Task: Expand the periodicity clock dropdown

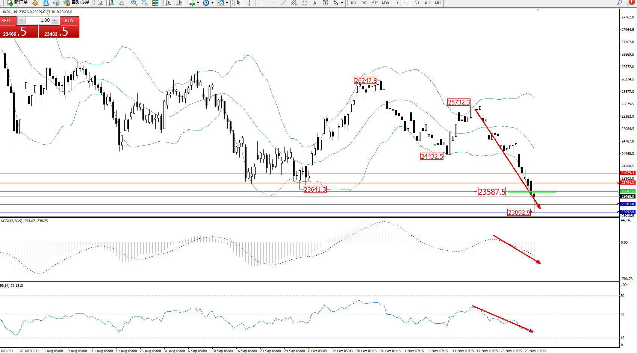Action: coord(212,3)
